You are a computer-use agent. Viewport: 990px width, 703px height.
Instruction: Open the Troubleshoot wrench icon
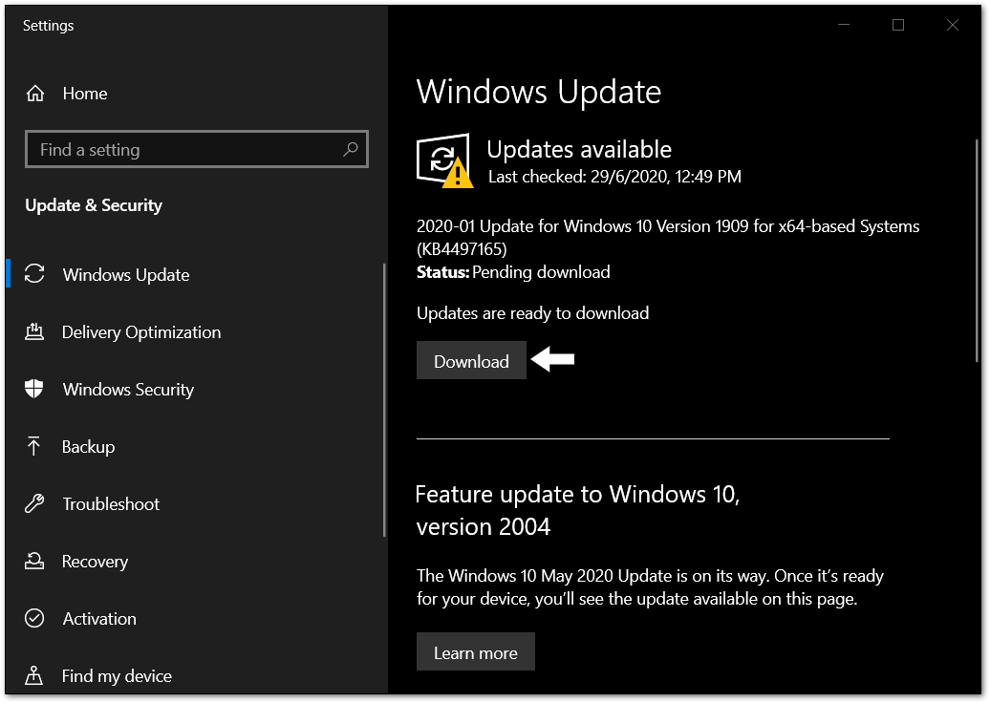35,503
